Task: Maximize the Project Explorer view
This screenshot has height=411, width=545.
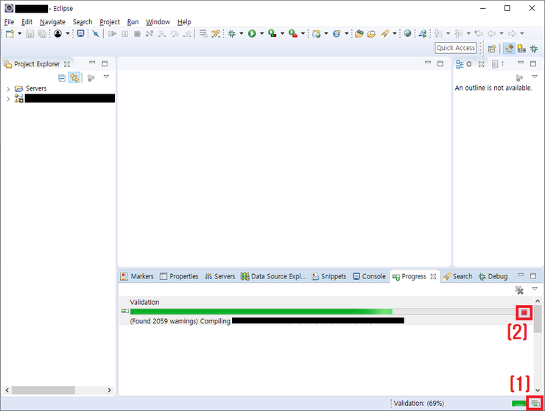Action: click(x=105, y=64)
